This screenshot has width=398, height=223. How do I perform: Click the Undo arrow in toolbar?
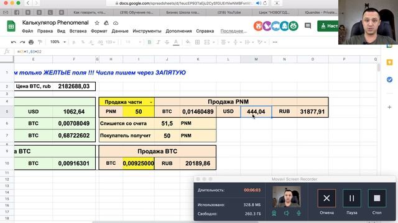14,42
